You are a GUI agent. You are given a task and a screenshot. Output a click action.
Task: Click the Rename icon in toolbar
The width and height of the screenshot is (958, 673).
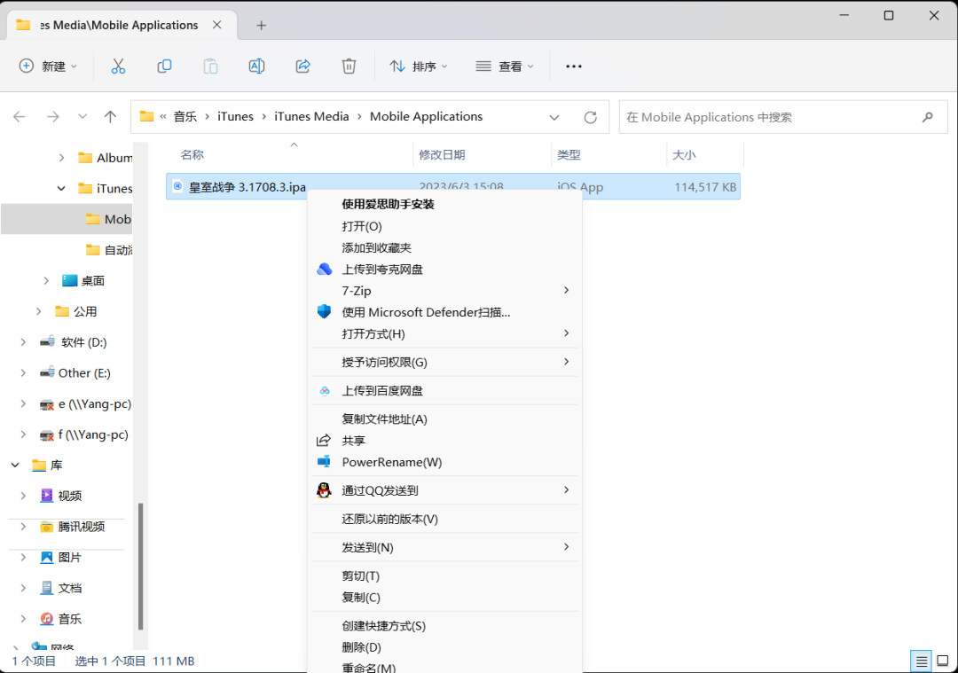point(256,67)
